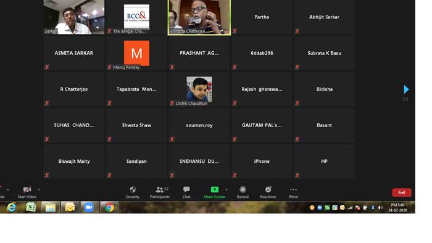Click the Partha participant name

[262, 17]
